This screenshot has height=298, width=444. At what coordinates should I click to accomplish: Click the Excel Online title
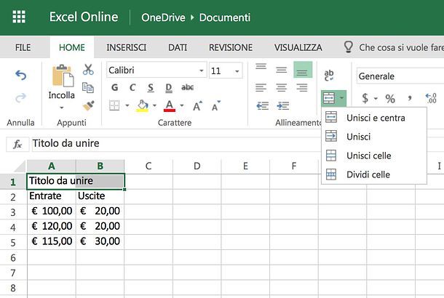[84, 17]
